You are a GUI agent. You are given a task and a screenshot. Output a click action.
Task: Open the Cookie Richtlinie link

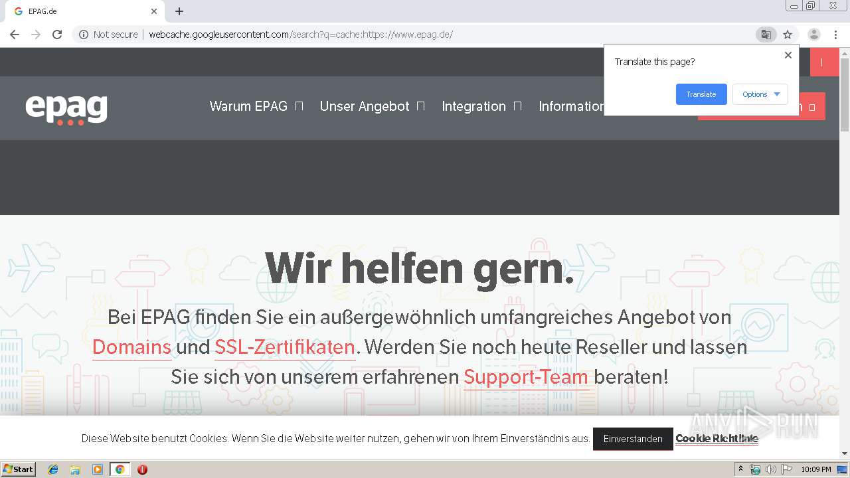(x=717, y=439)
